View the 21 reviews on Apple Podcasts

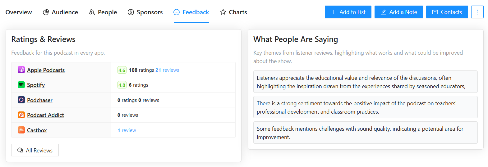pyautogui.click(x=167, y=70)
